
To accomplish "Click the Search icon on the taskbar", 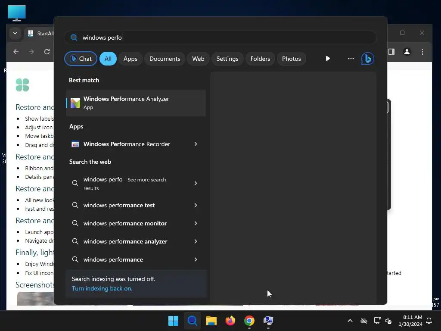I will [193, 321].
